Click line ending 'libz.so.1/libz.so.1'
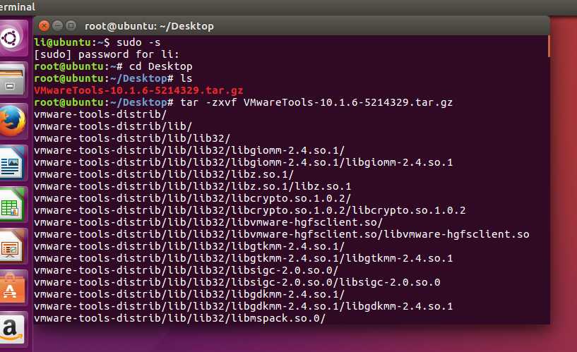This screenshot has width=577, height=352. (193, 186)
